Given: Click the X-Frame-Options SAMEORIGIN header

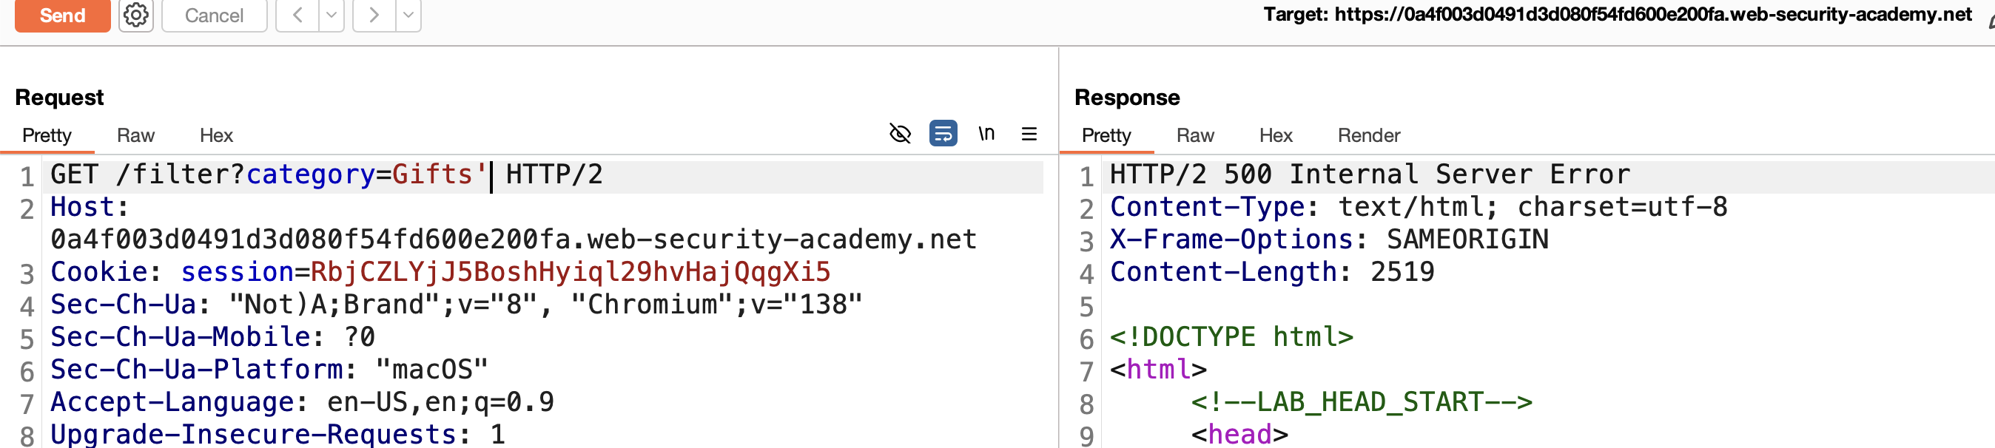Looking at the screenshot, I should click(x=1329, y=240).
